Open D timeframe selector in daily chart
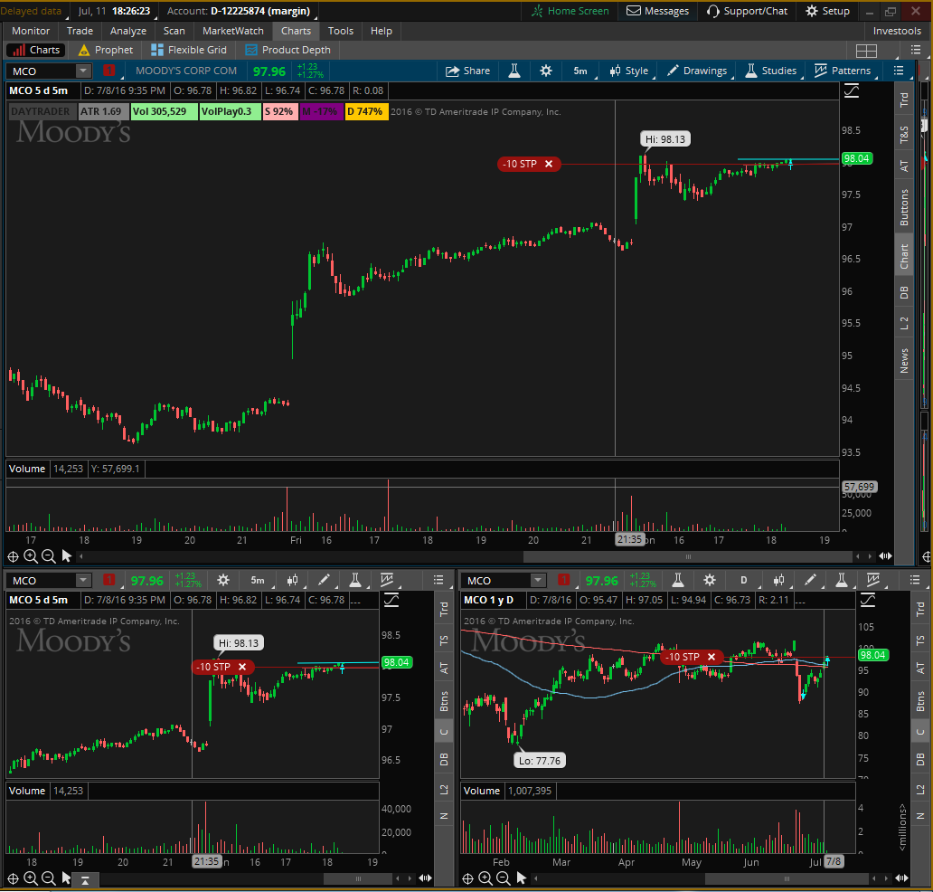 click(x=744, y=580)
